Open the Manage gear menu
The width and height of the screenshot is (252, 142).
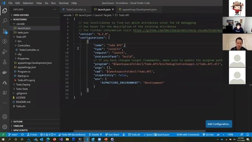pyautogui.click(x=5, y=127)
